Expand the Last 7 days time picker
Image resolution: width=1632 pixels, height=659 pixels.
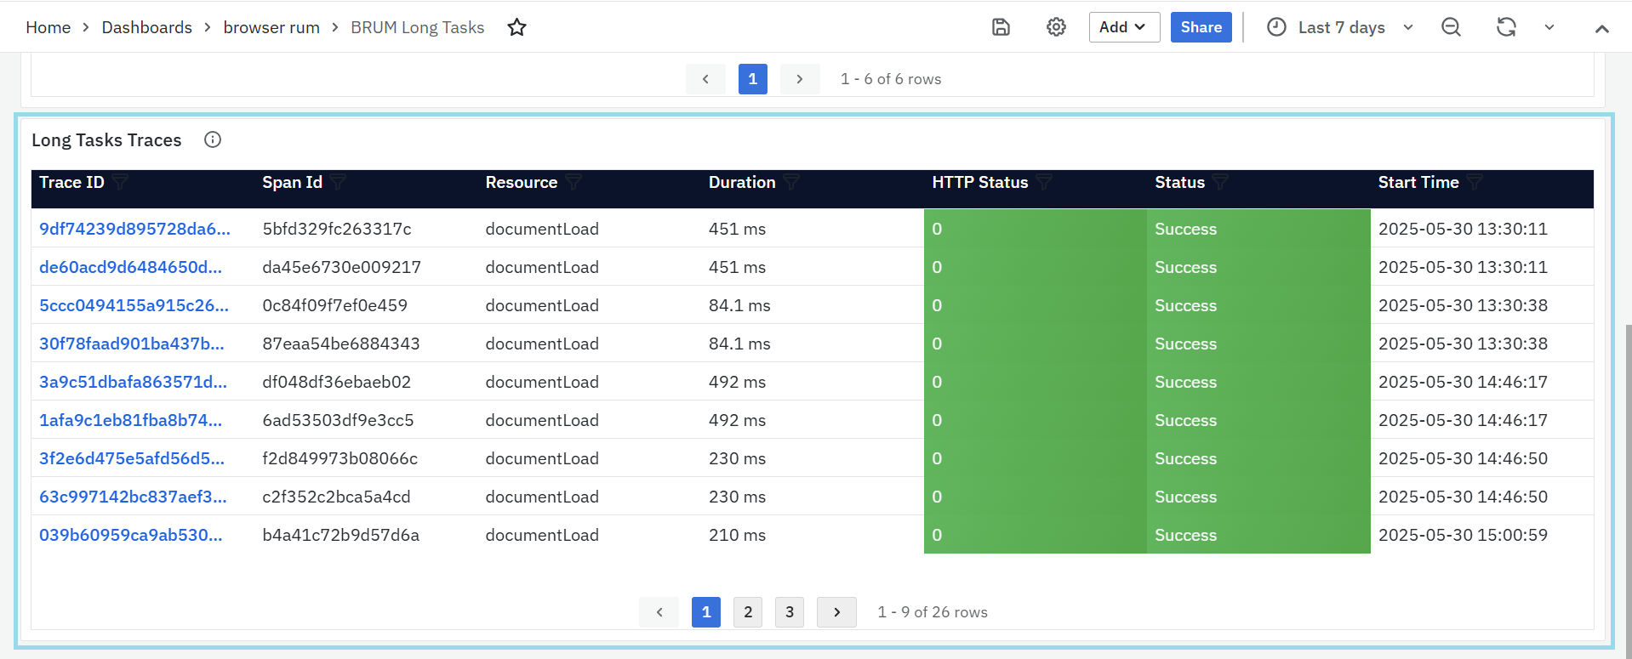(1340, 27)
